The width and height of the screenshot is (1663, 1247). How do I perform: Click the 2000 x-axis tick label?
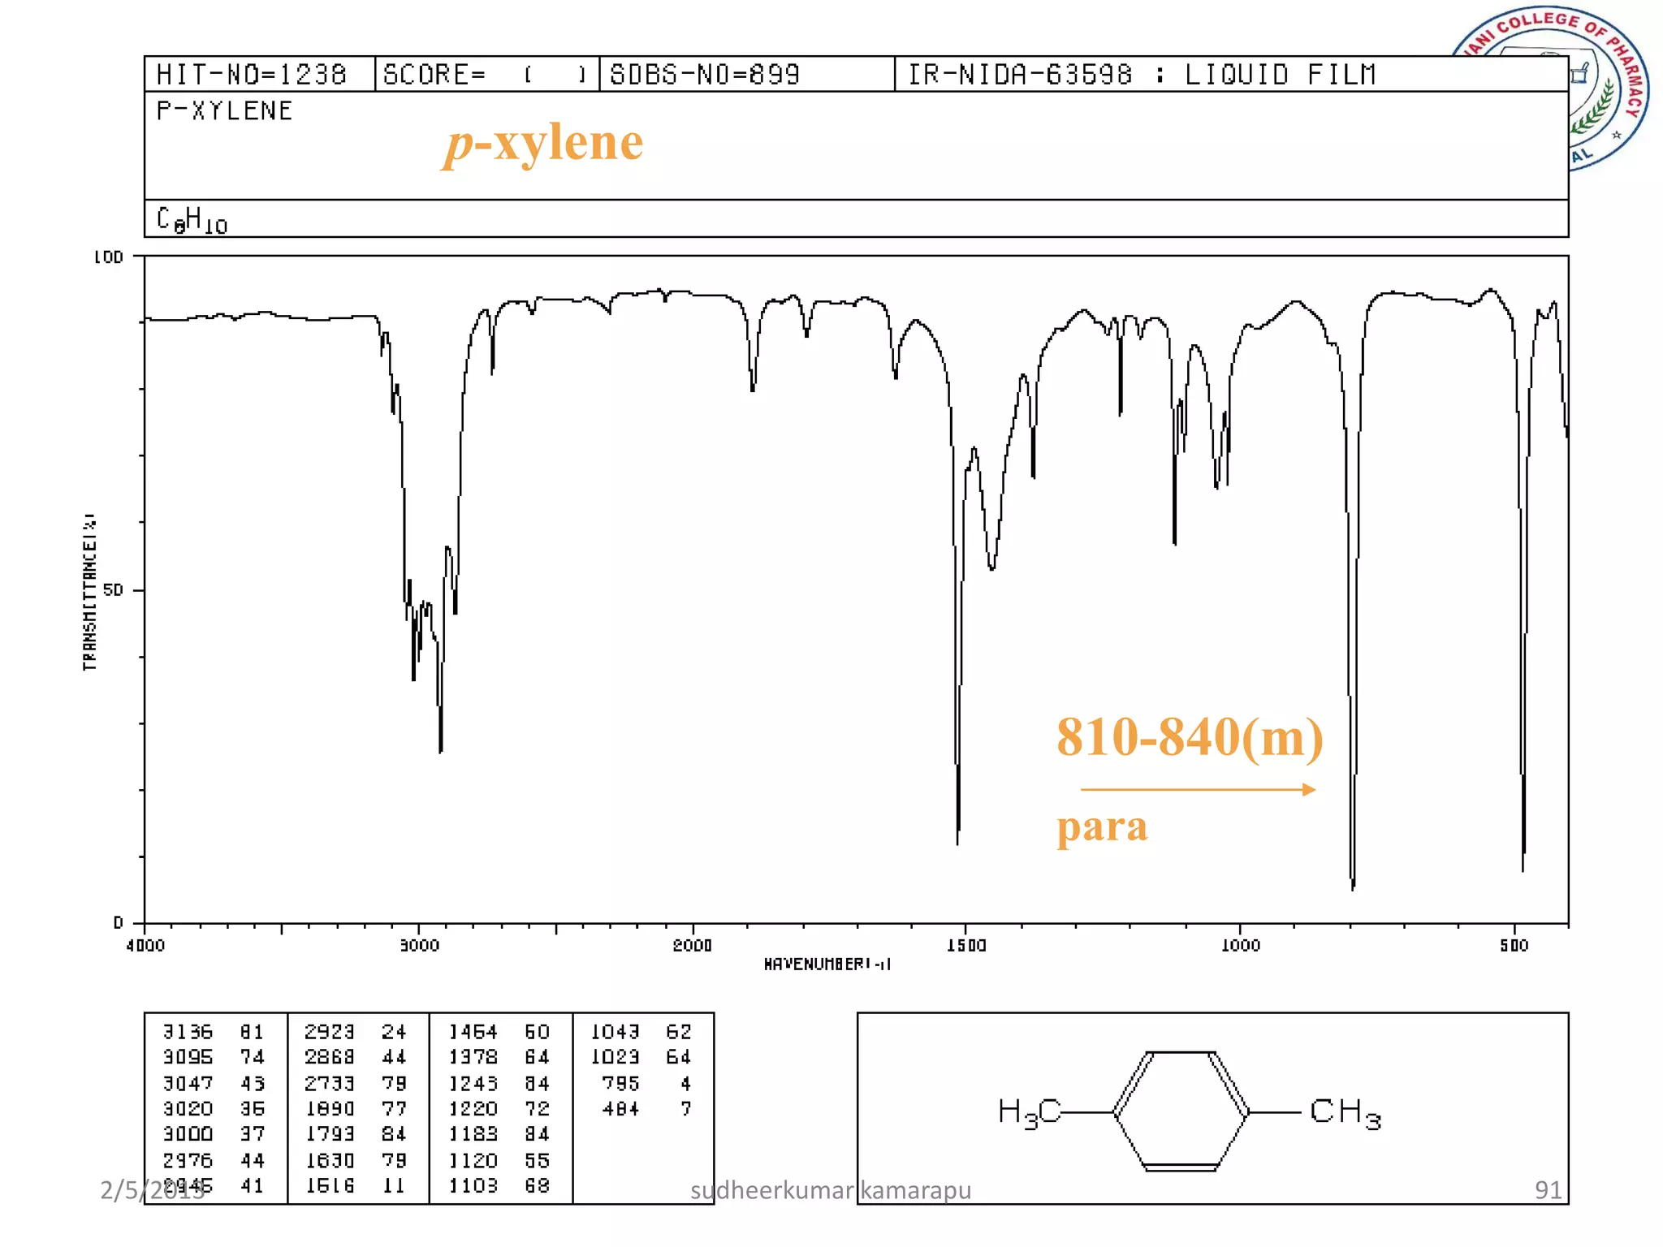click(x=693, y=945)
